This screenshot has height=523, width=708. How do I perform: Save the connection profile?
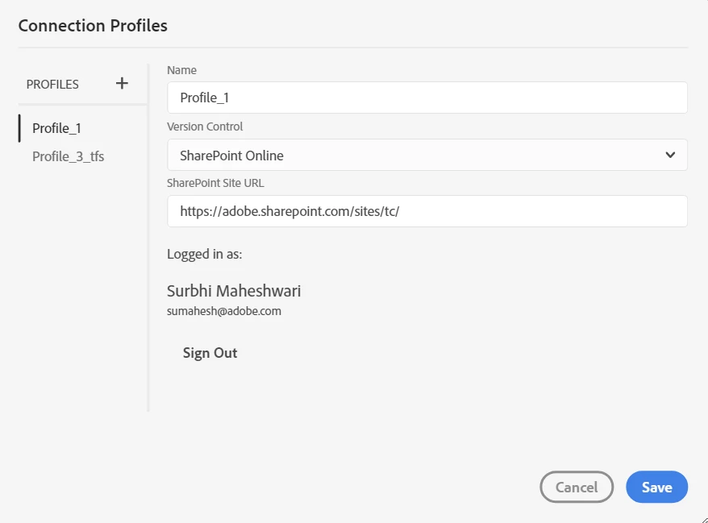pyautogui.click(x=656, y=487)
